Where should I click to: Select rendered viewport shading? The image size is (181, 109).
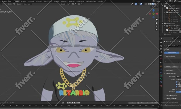pyautogui.click(x=155, y=4)
